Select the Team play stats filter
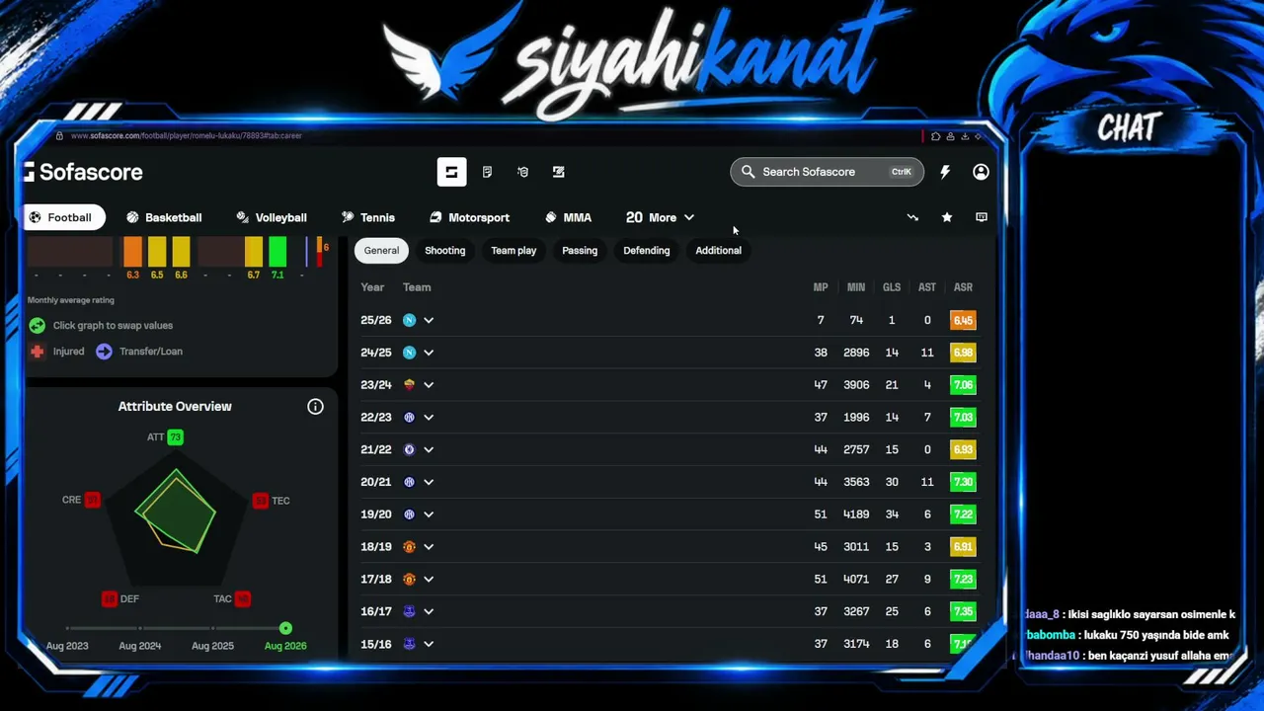The height and width of the screenshot is (711, 1264). pos(513,251)
